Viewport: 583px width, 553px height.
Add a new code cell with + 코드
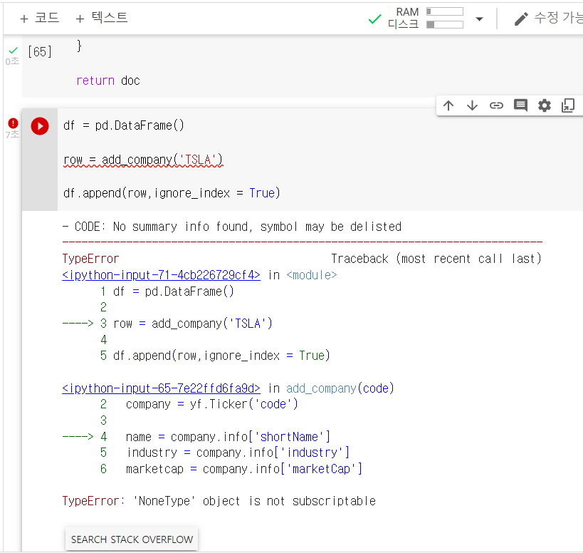(39, 18)
